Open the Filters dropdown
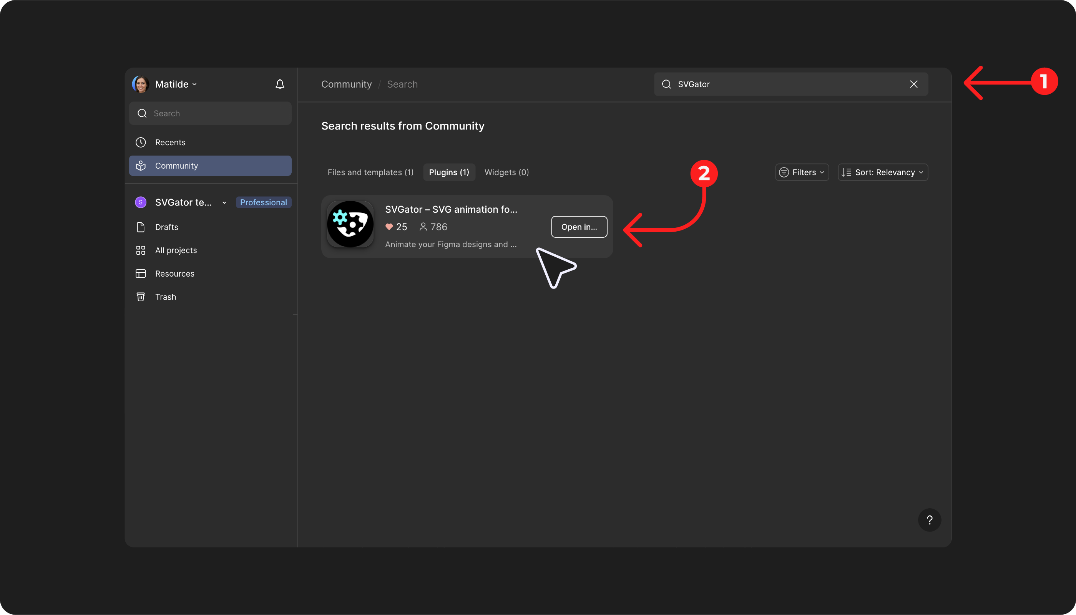Screen dimensions: 1076x615 (801, 172)
